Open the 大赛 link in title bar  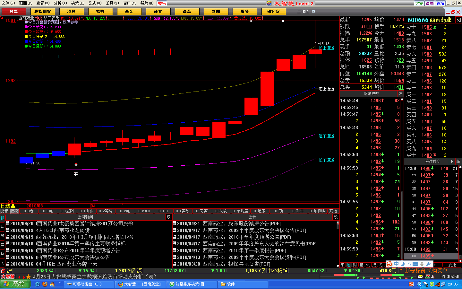pyautogui.click(x=419, y=3)
